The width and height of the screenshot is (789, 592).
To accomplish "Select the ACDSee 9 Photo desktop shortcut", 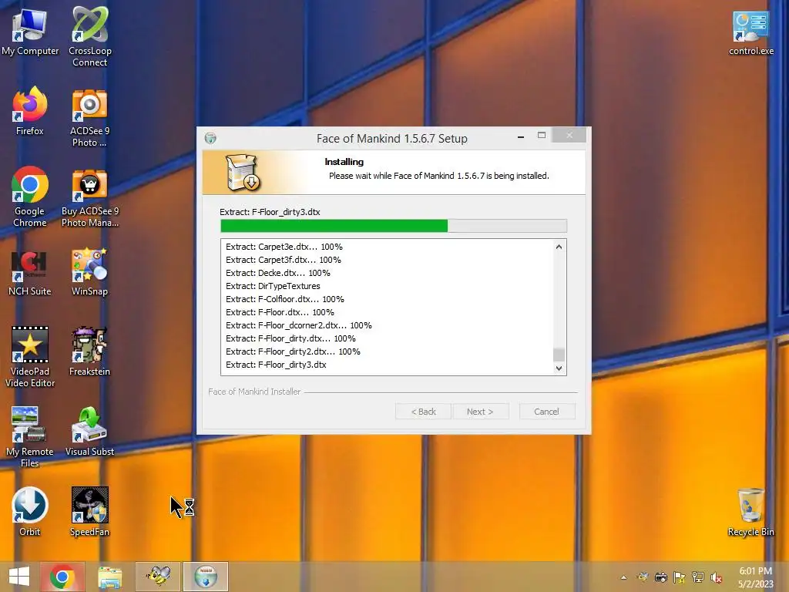I will tap(89, 118).
